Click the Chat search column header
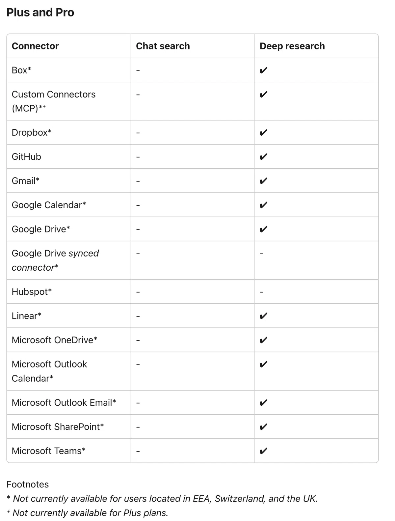 pyautogui.click(x=163, y=46)
